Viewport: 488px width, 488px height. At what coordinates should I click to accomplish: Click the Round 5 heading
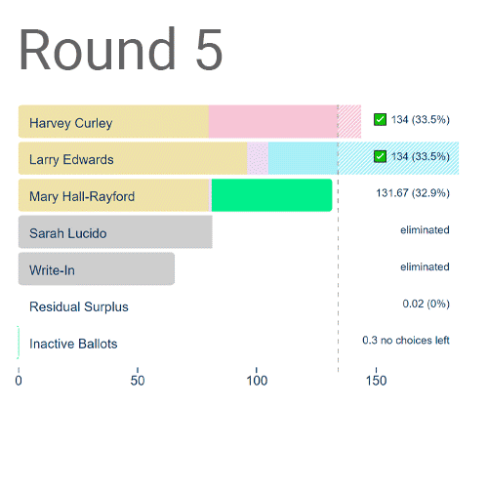[x=121, y=49]
